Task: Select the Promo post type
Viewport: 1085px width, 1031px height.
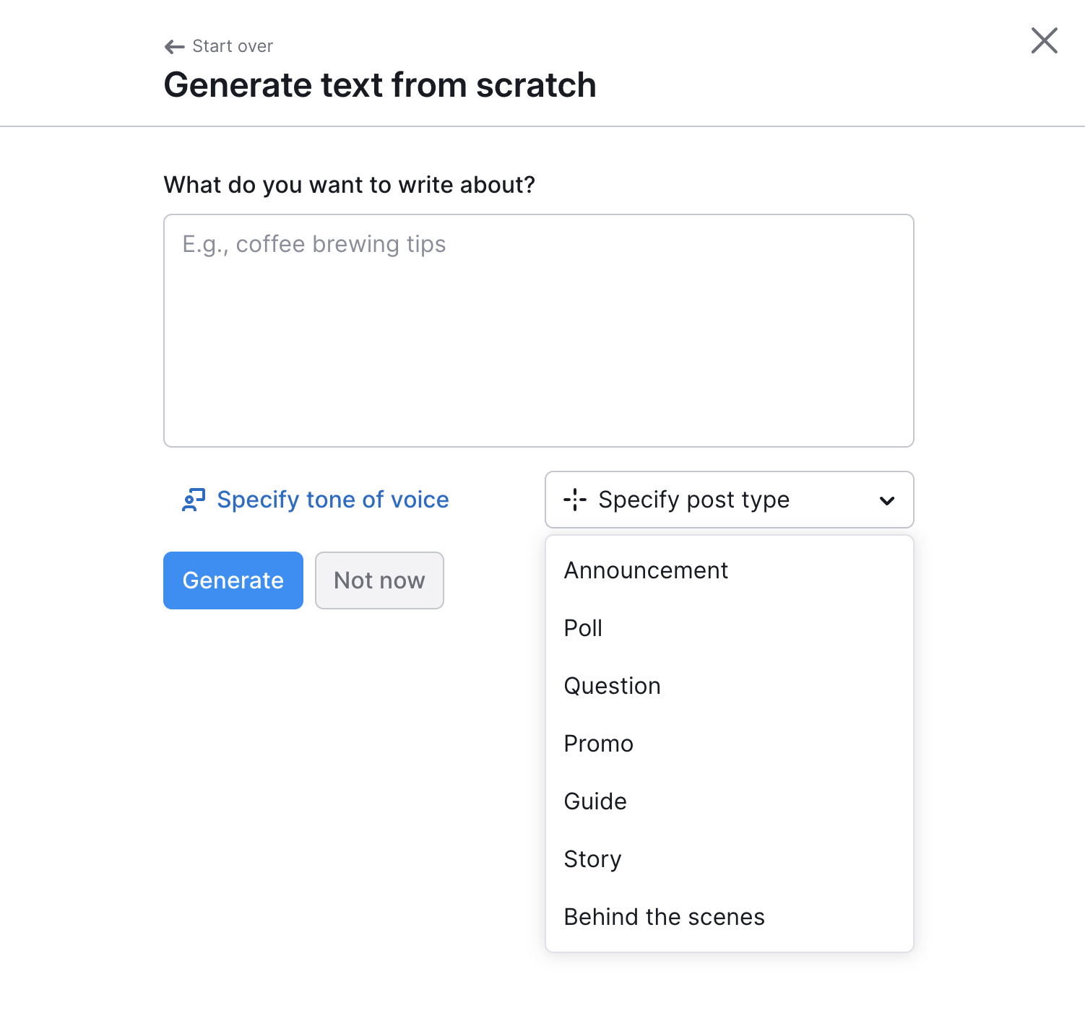Action: [x=598, y=744]
